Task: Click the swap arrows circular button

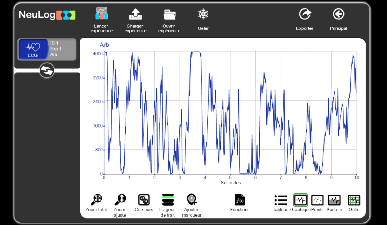Action: tap(47, 70)
